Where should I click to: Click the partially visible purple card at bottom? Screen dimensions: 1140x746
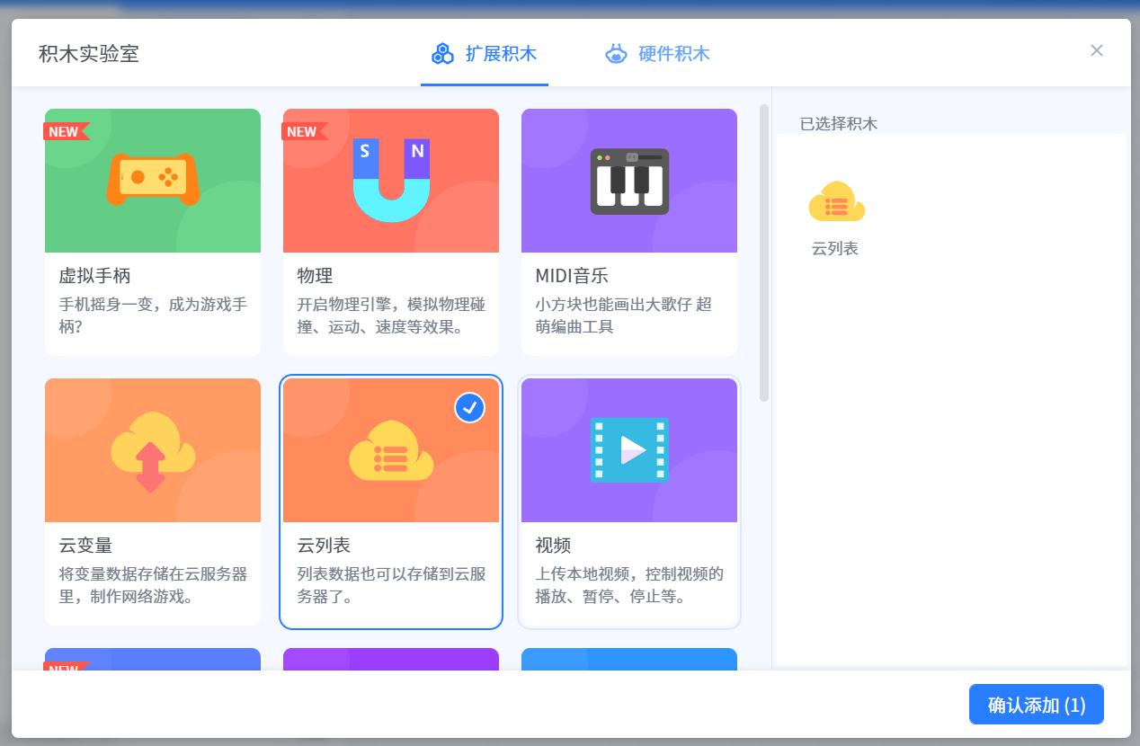[x=391, y=659]
